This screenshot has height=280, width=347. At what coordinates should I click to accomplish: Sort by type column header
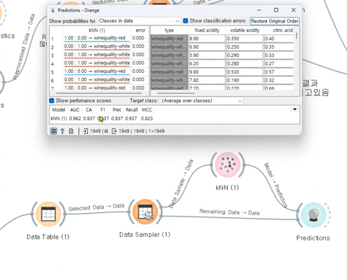point(169,30)
